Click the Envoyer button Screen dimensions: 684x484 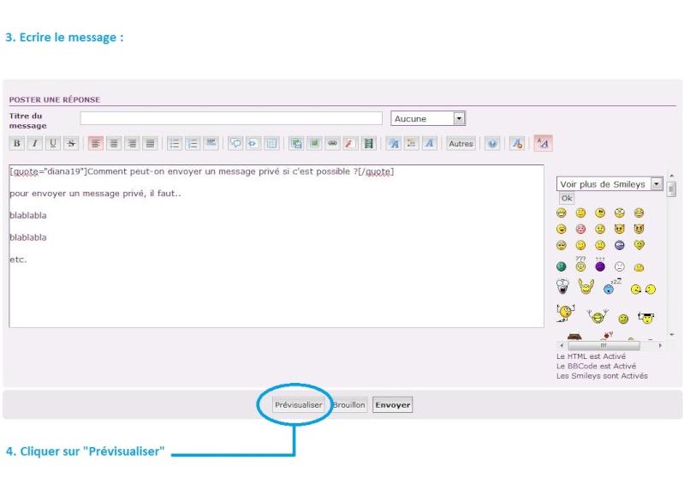pos(393,404)
